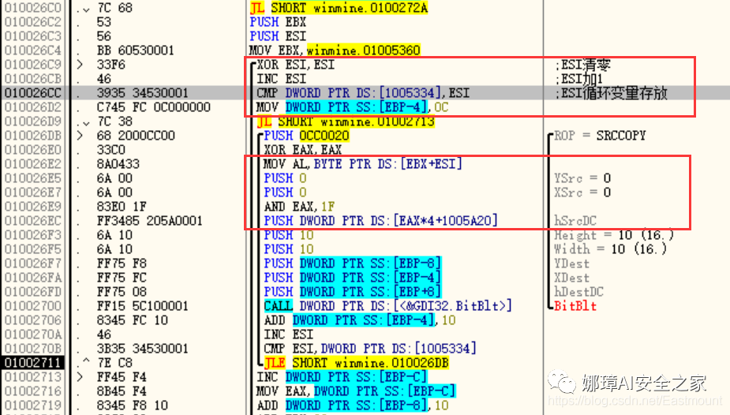Select the PUSH ESI instruction
Image resolution: width=730 pixels, height=415 pixels.
tap(278, 36)
